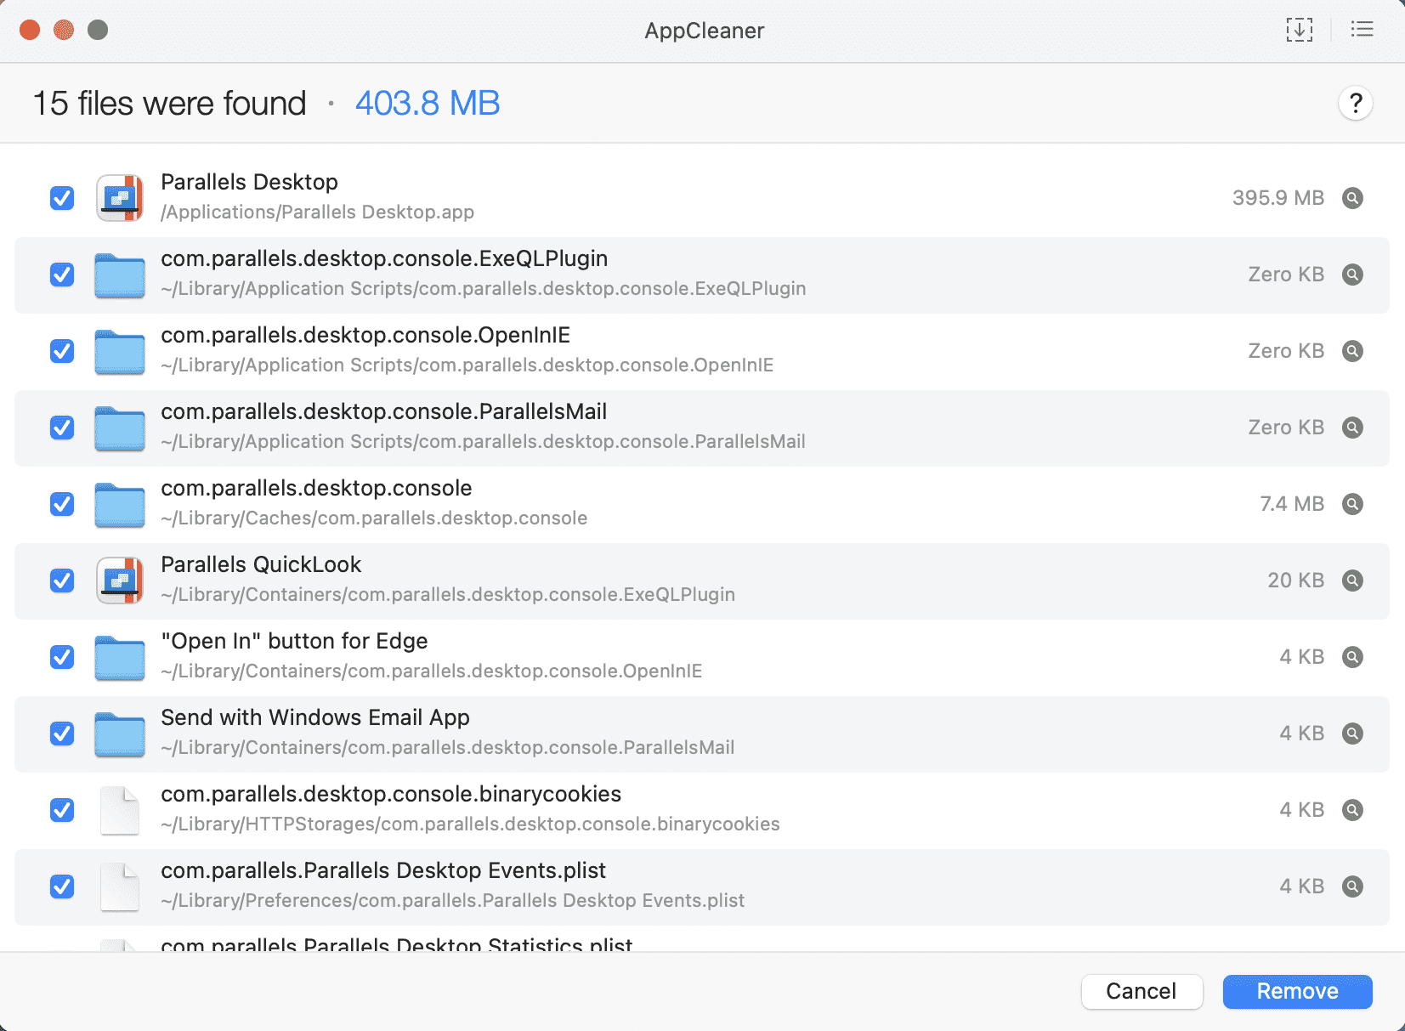Image resolution: width=1405 pixels, height=1031 pixels.
Task: Uncheck the Parallels QuickLook checkbox
Action: pyautogui.click(x=62, y=581)
